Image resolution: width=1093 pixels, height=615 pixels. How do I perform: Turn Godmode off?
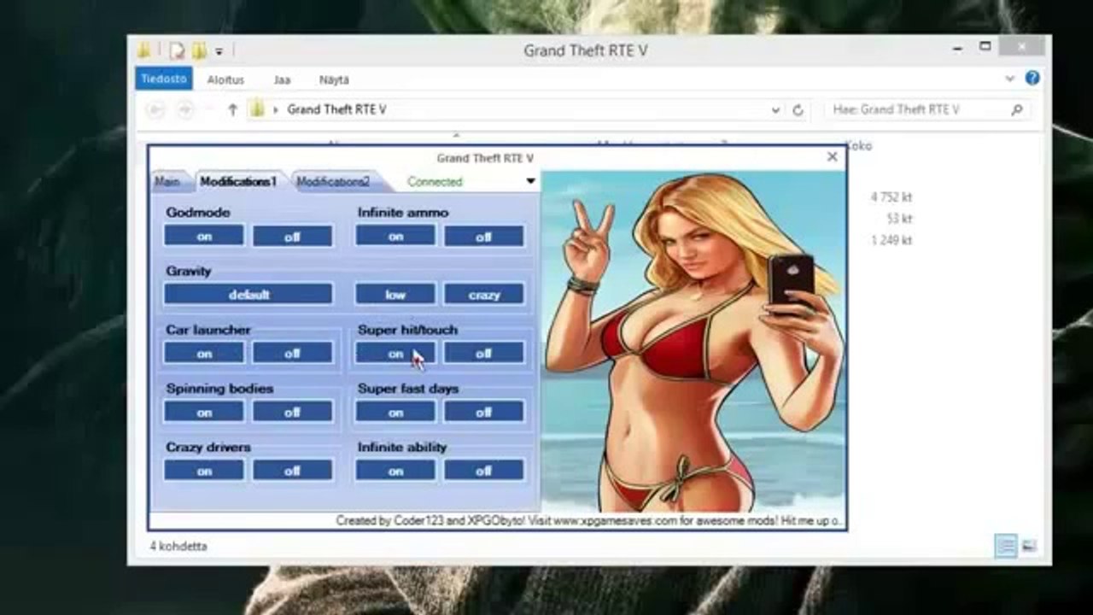[x=293, y=236]
